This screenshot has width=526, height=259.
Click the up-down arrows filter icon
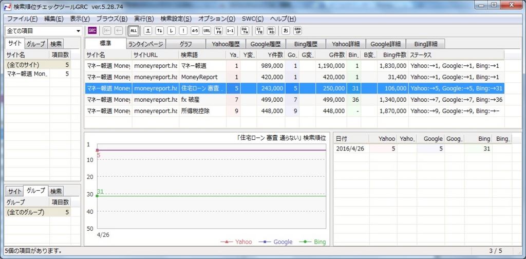click(x=160, y=31)
